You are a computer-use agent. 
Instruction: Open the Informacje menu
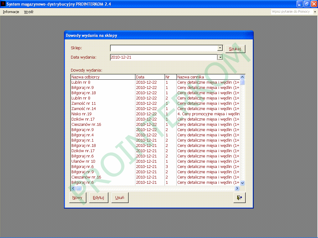[x=11, y=12]
